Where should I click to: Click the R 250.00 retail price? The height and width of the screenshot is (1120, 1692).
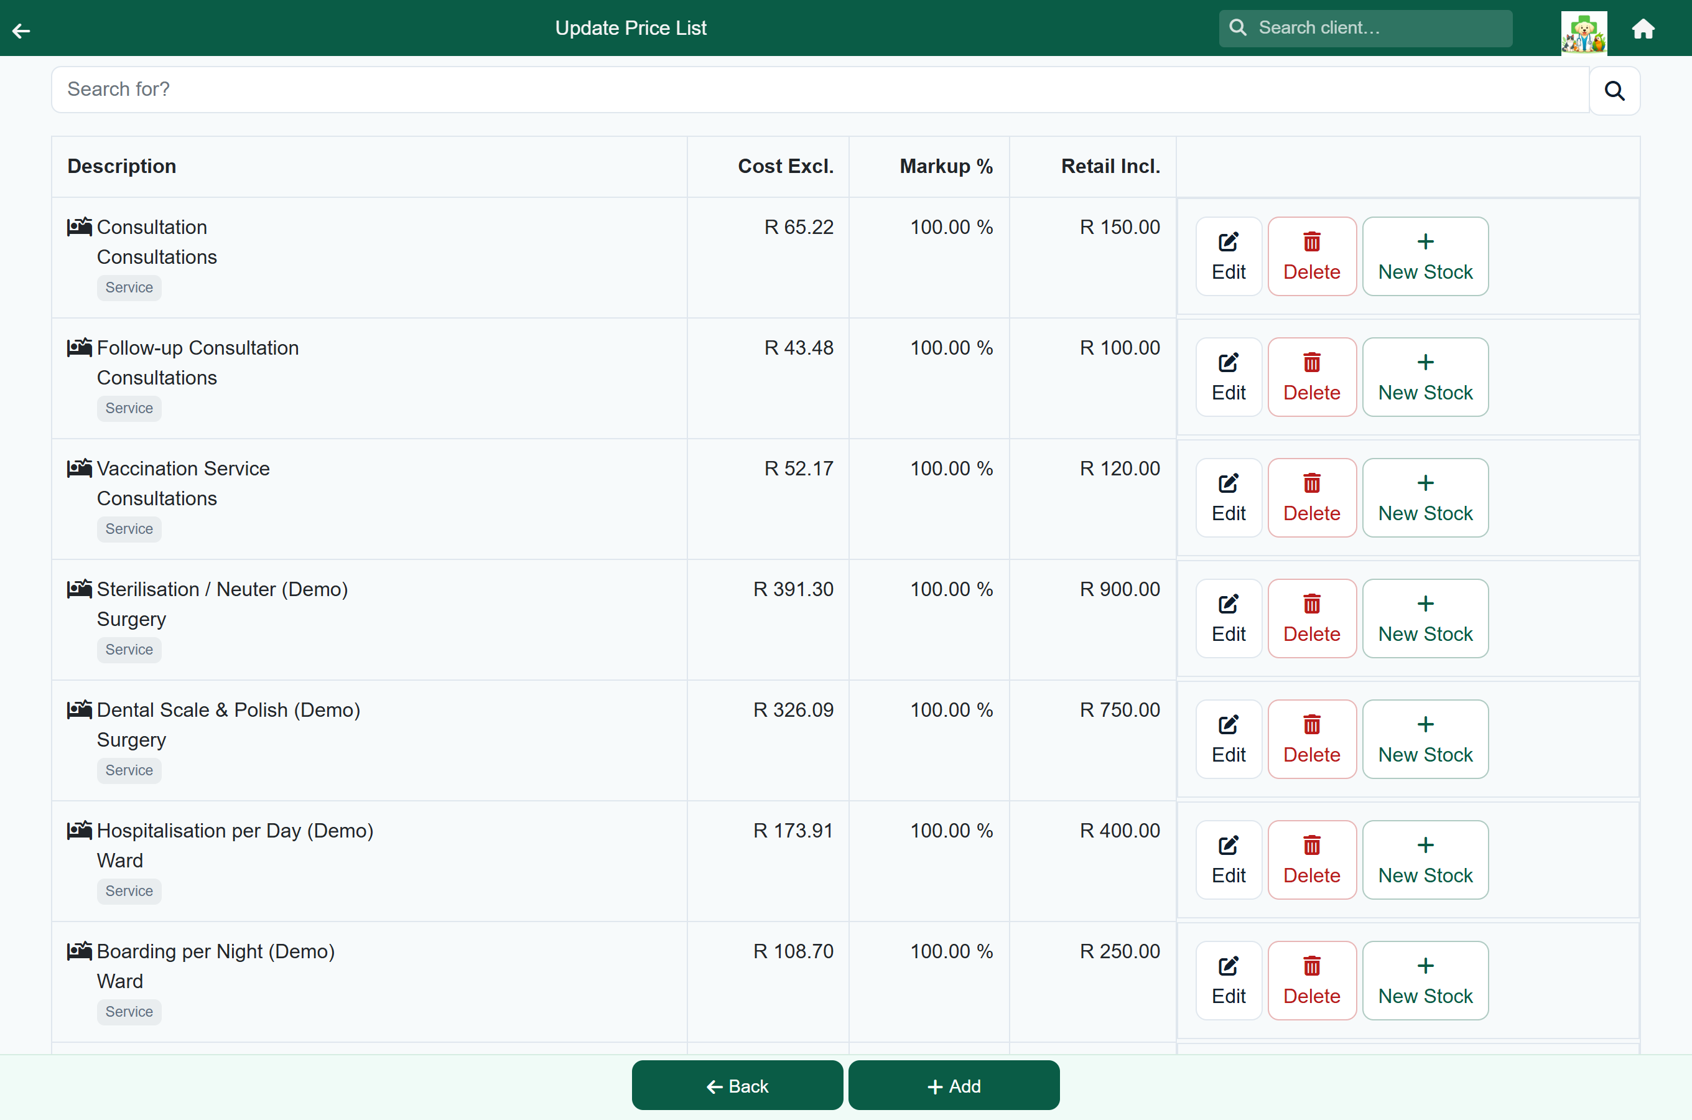pyautogui.click(x=1120, y=951)
